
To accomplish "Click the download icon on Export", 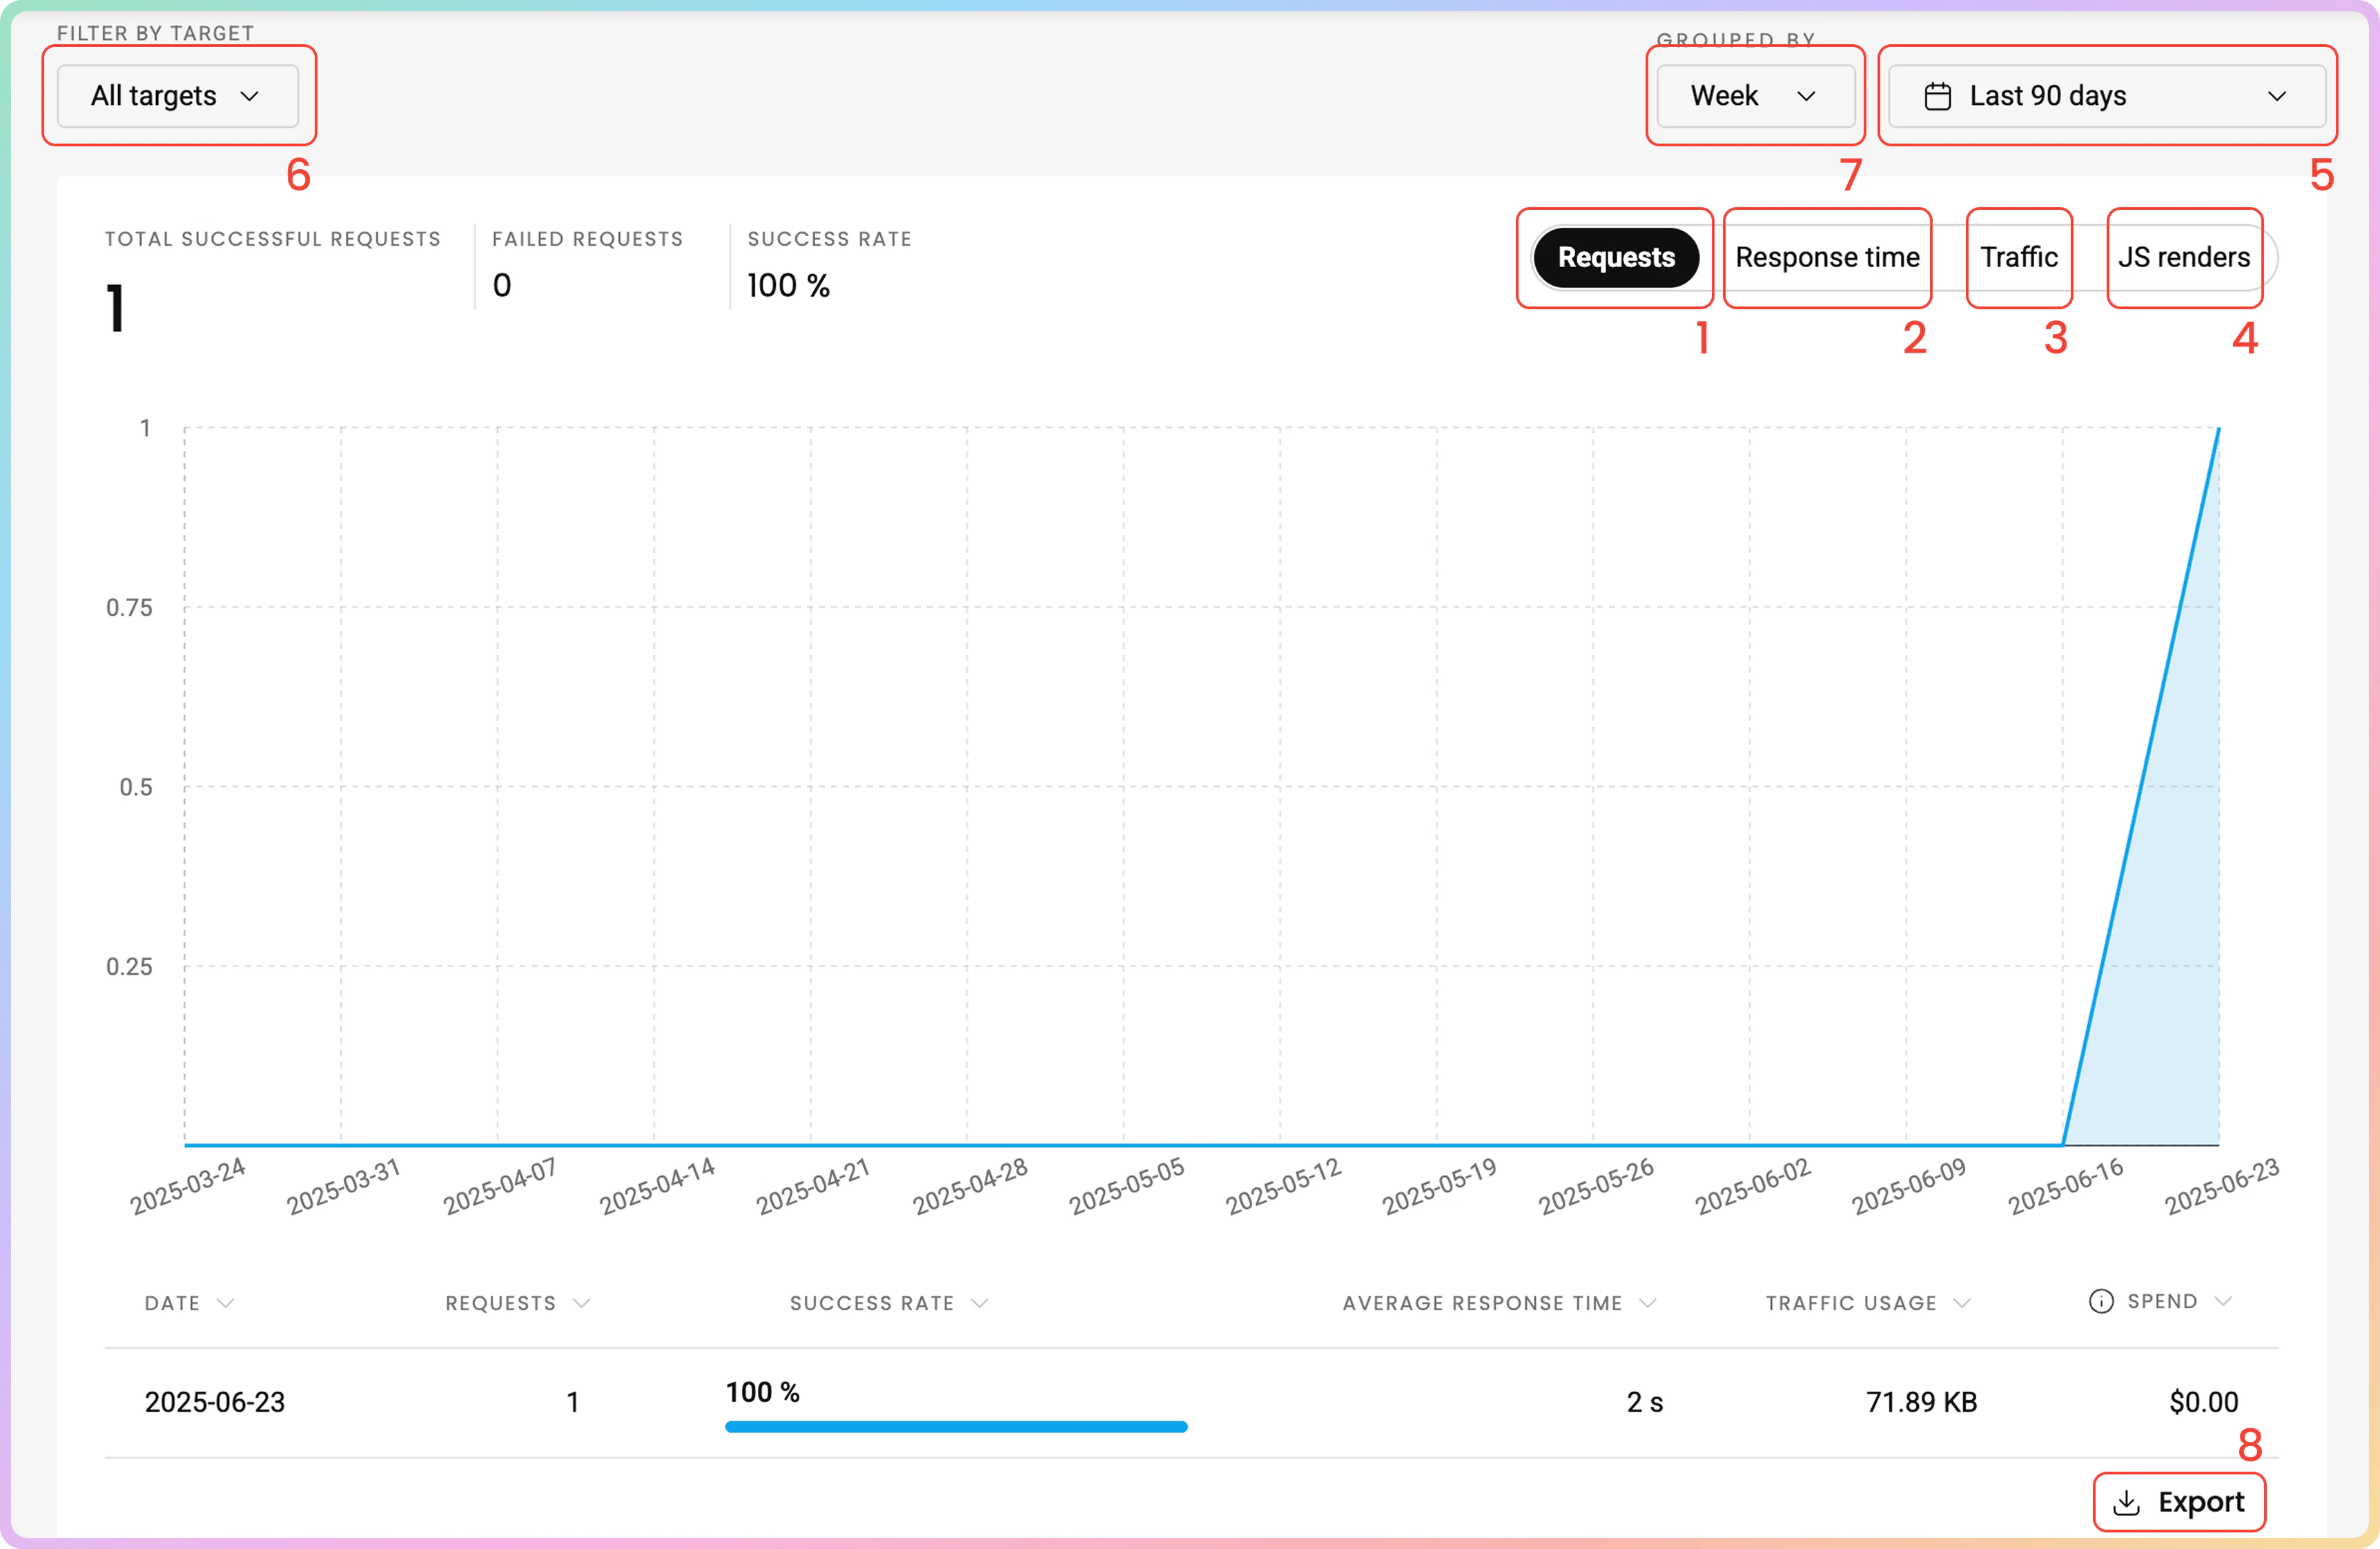I will 2126,1502.
